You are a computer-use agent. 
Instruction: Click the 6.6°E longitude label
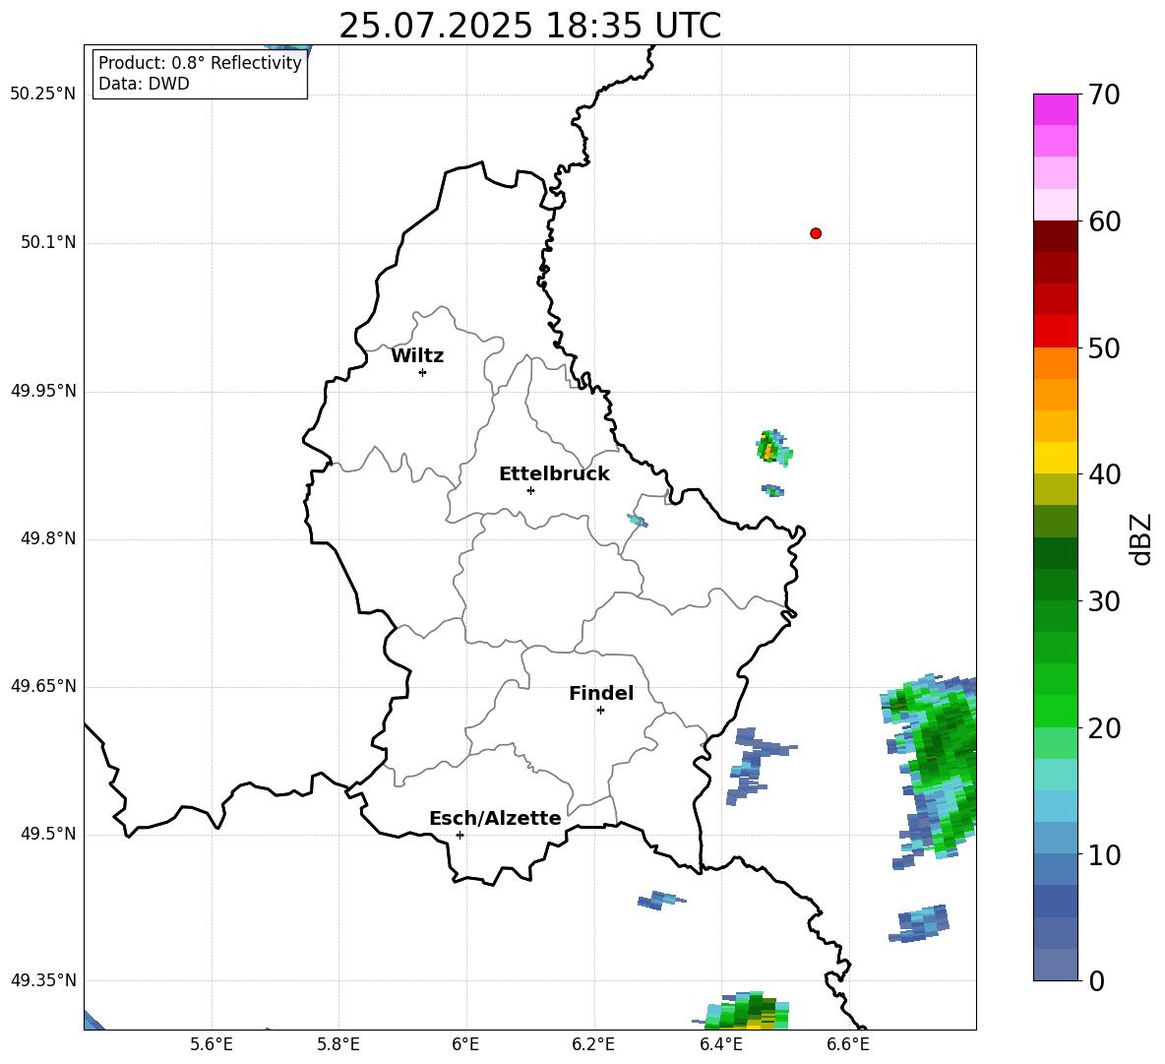coord(848,1044)
